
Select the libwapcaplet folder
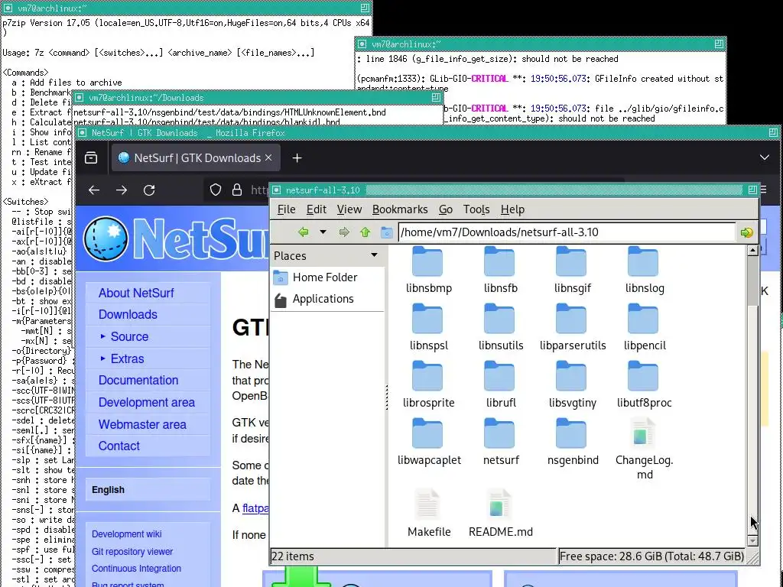428,443
